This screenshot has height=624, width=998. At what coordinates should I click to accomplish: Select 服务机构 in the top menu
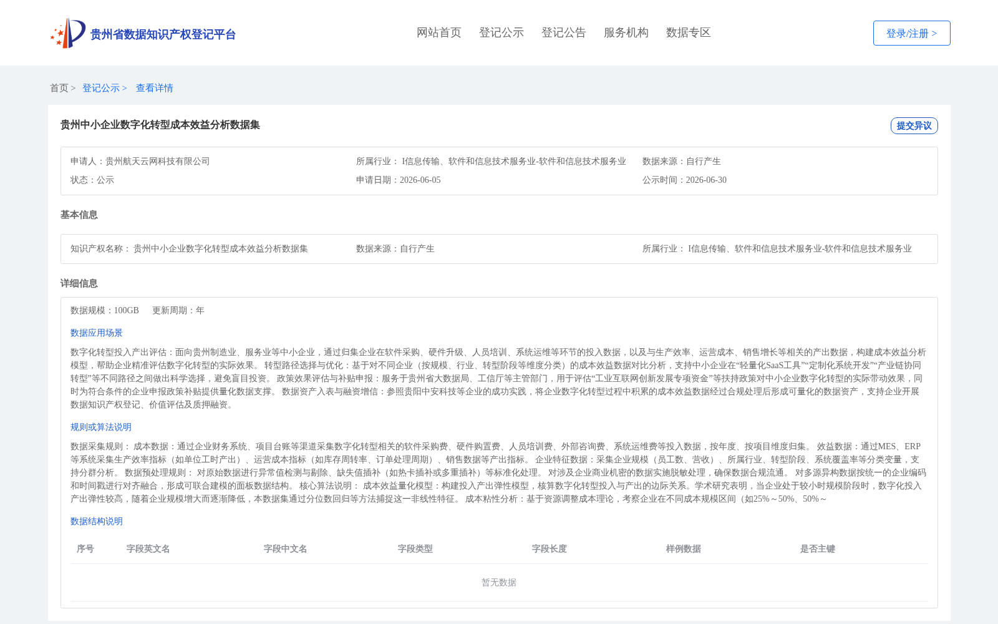626,32
